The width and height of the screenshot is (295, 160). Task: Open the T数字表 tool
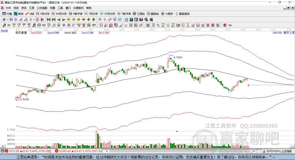pyautogui.click(x=124, y=14)
